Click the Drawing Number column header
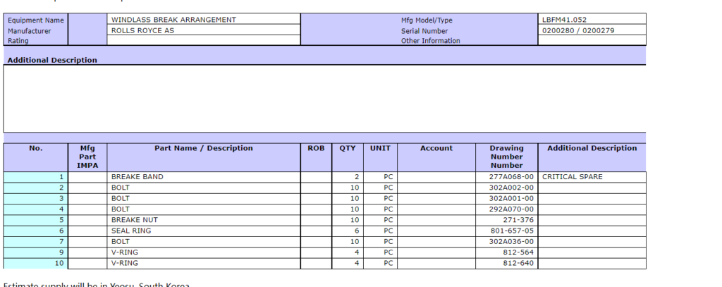The height and width of the screenshot is (287, 722). [506, 157]
